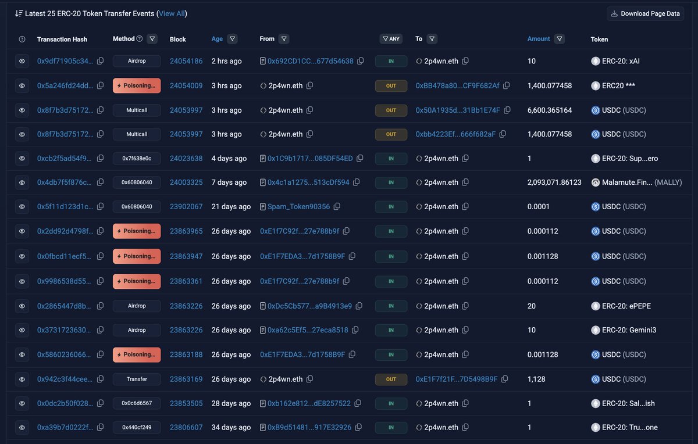Toggle eye preview for 0x5a246fd24dd row
698x444 pixels.
pos(22,85)
